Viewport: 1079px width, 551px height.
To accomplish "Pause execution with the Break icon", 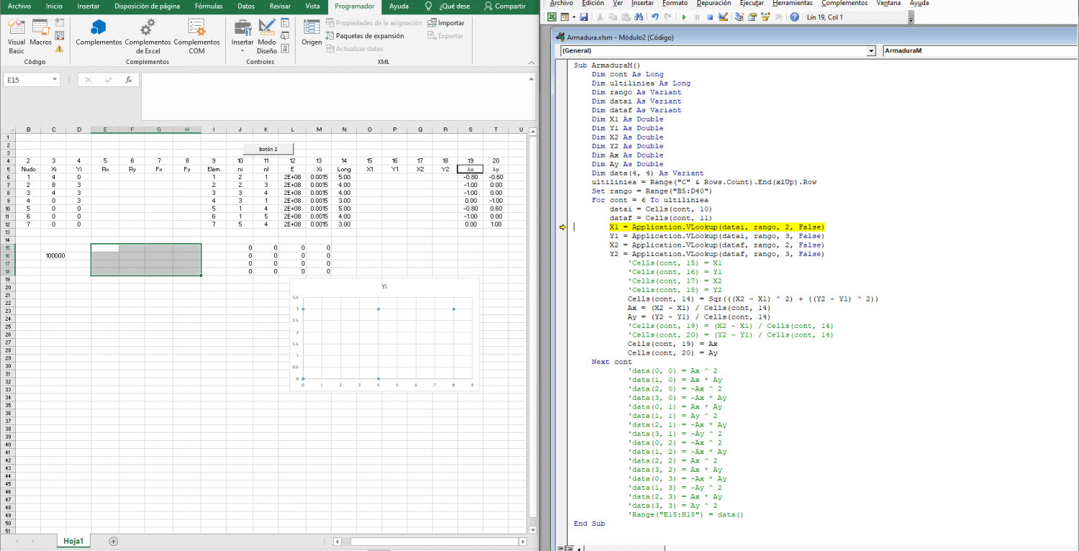I will pyautogui.click(x=697, y=17).
